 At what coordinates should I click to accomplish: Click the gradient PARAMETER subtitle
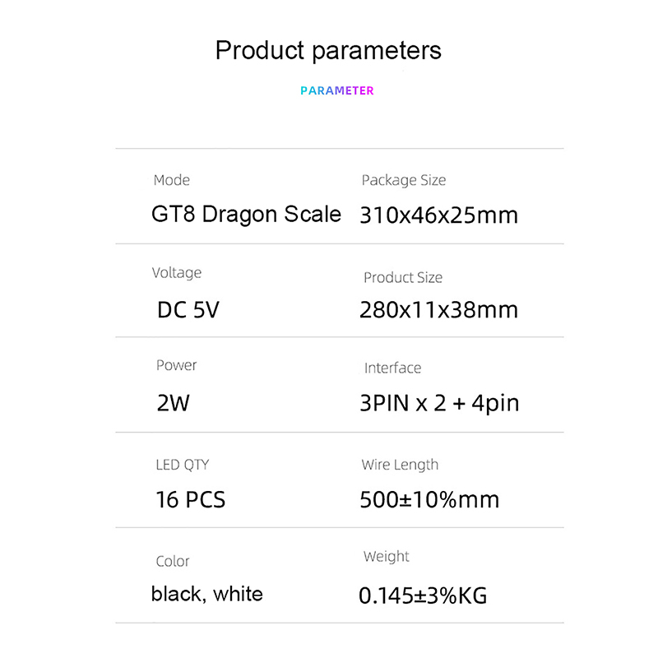[x=336, y=90]
